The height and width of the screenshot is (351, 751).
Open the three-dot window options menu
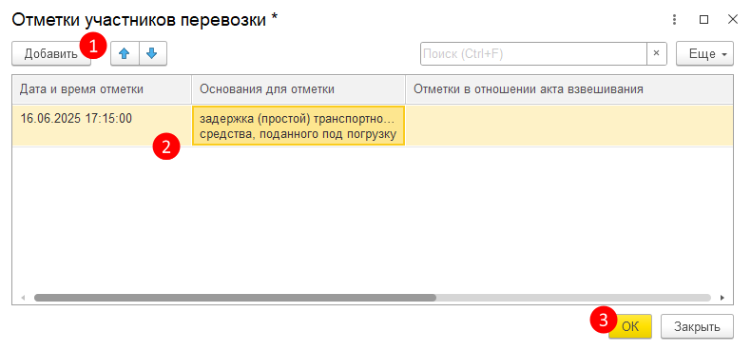[x=674, y=20]
